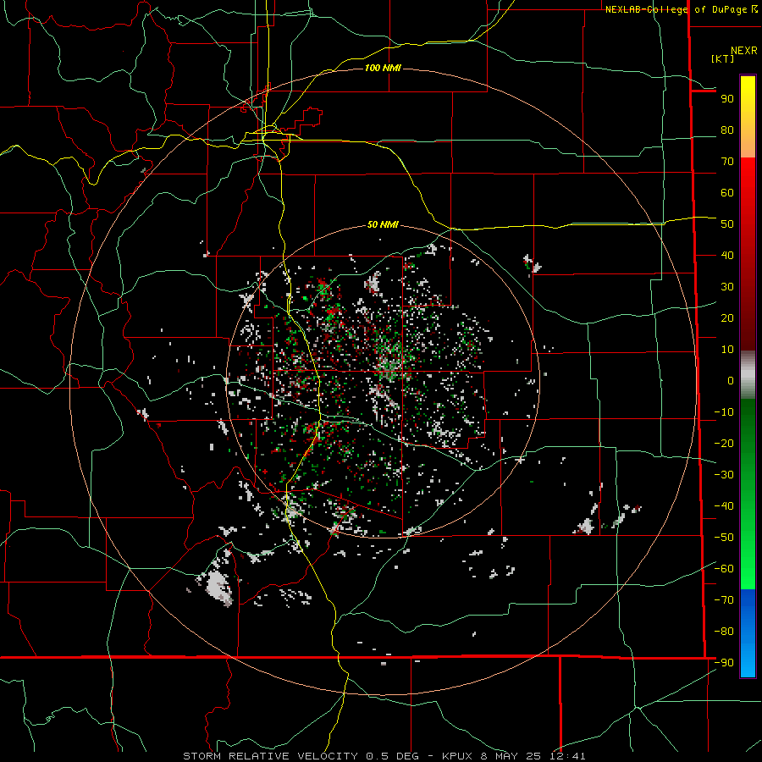Click the 10 value on the velocity scale
Screen dimensions: 762x762
pos(727,350)
